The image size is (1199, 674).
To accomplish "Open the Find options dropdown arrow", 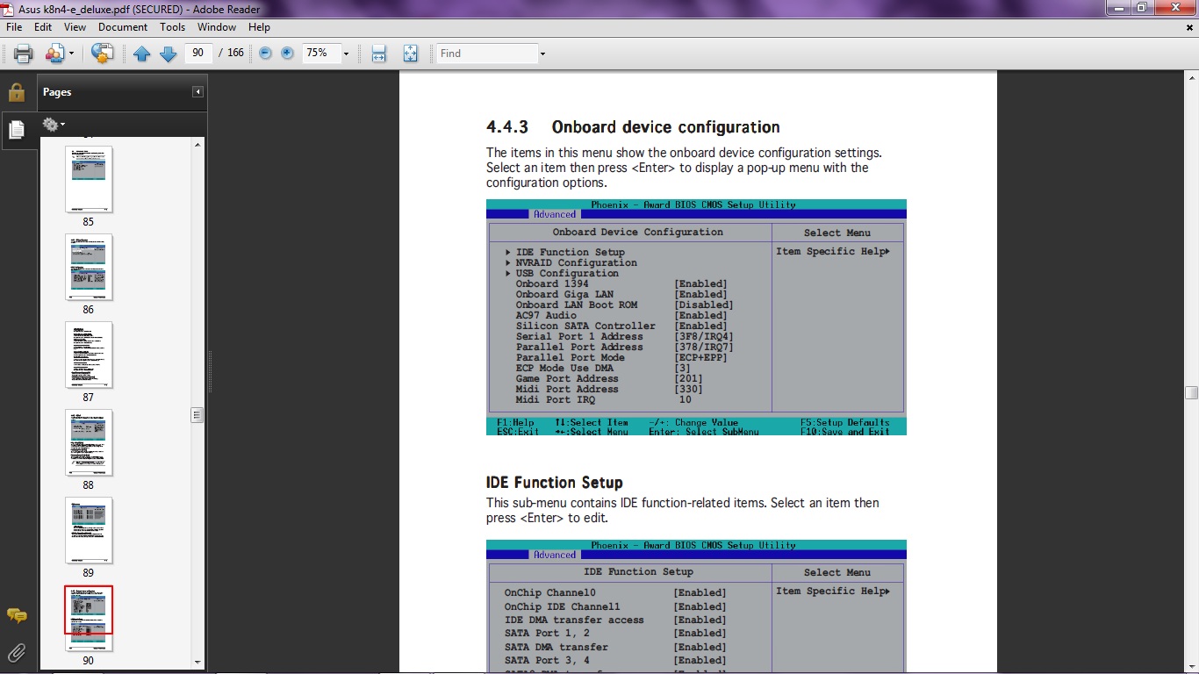I will (542, 54).
